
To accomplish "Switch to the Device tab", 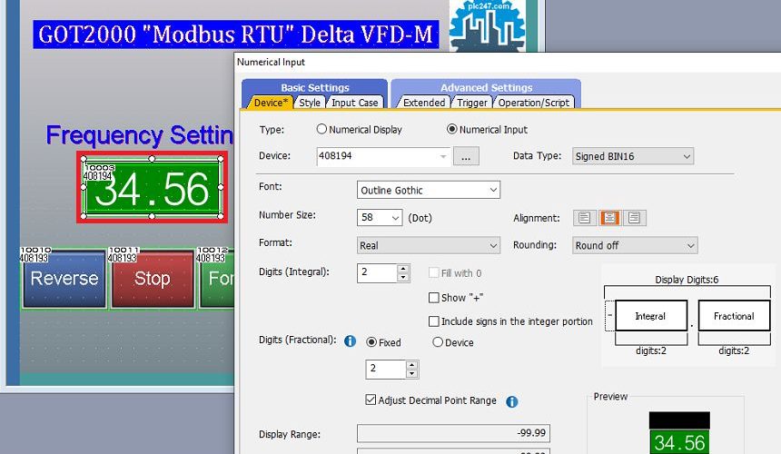I will (271, 103).
